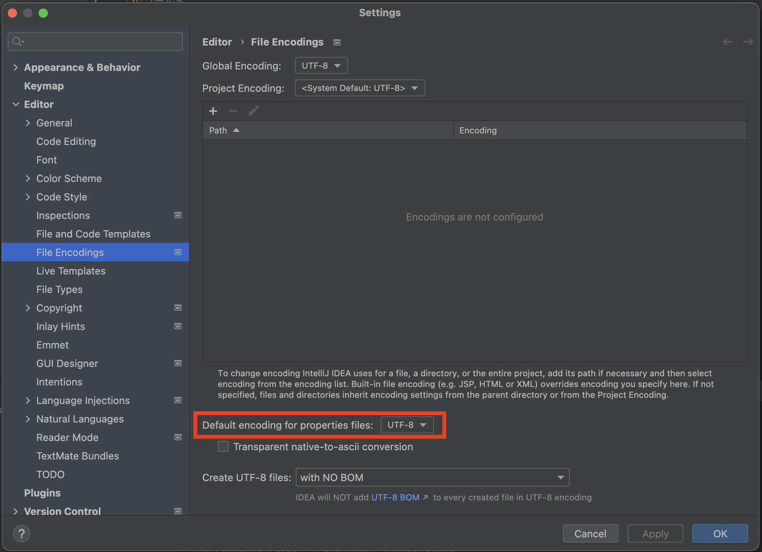This screenshot has height=552, width=762.
Task: Open the Project Encoding dropdown
Action: [x=360, y=88]
